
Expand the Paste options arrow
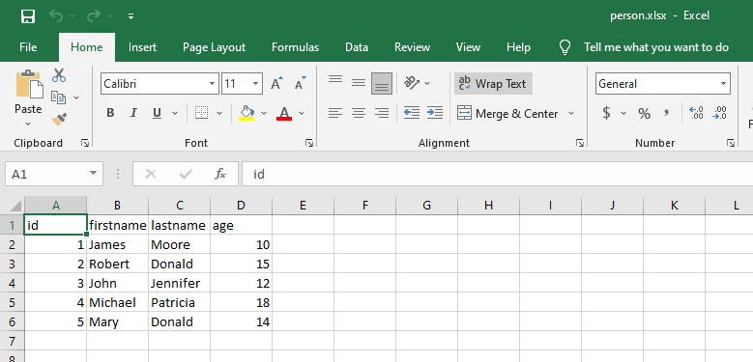[x=28, y=124]
